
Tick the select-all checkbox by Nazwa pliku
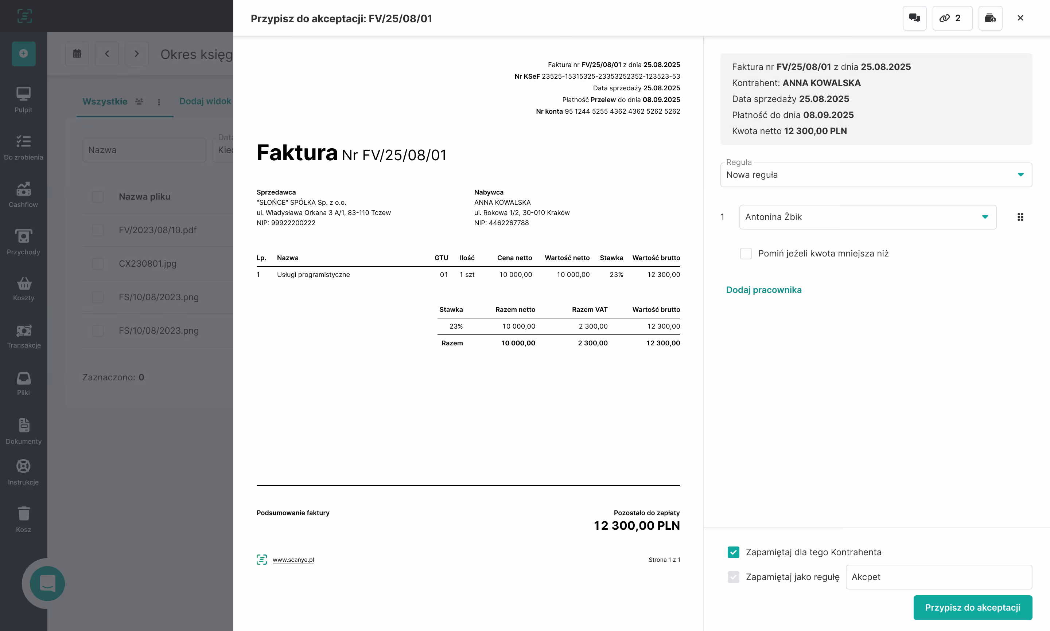98,196
